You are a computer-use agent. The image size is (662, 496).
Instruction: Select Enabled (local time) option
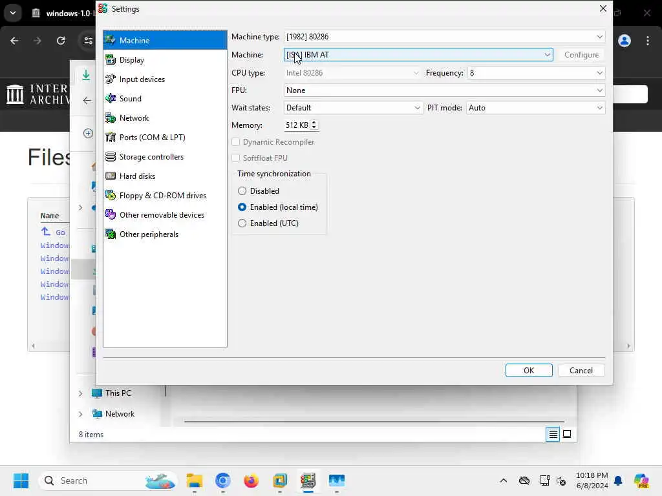point(242,207)
